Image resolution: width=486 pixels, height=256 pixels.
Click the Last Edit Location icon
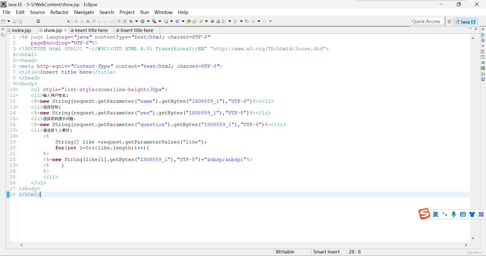[247, 21]
